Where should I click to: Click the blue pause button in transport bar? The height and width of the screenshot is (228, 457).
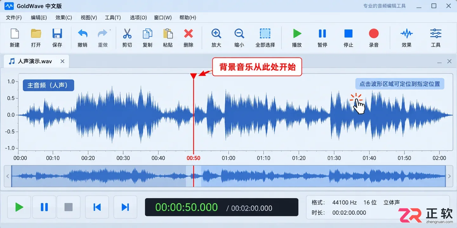[44, 207]
